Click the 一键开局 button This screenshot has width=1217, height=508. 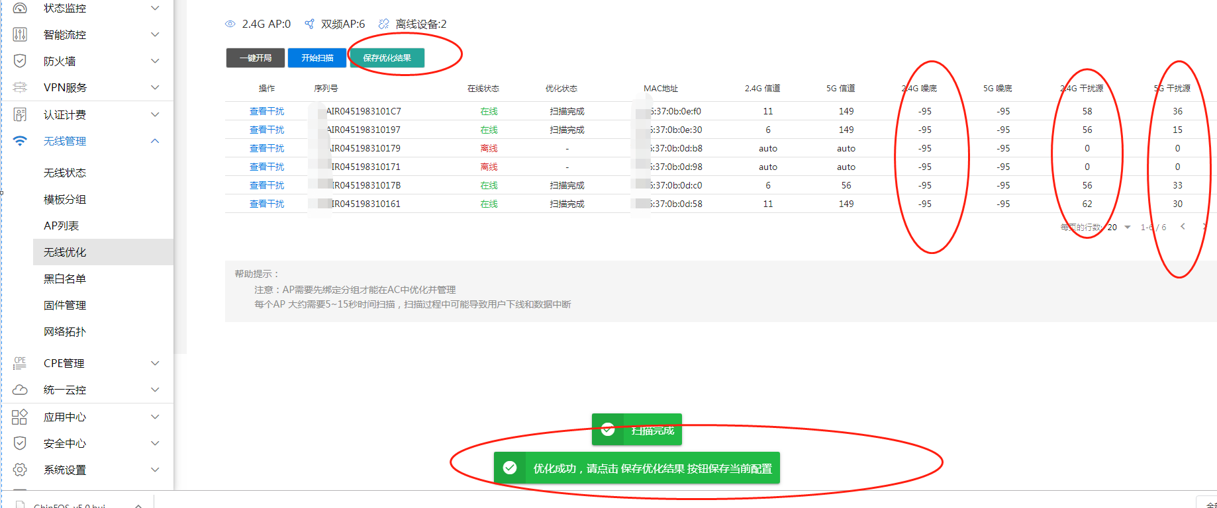(x=255, y=58)
